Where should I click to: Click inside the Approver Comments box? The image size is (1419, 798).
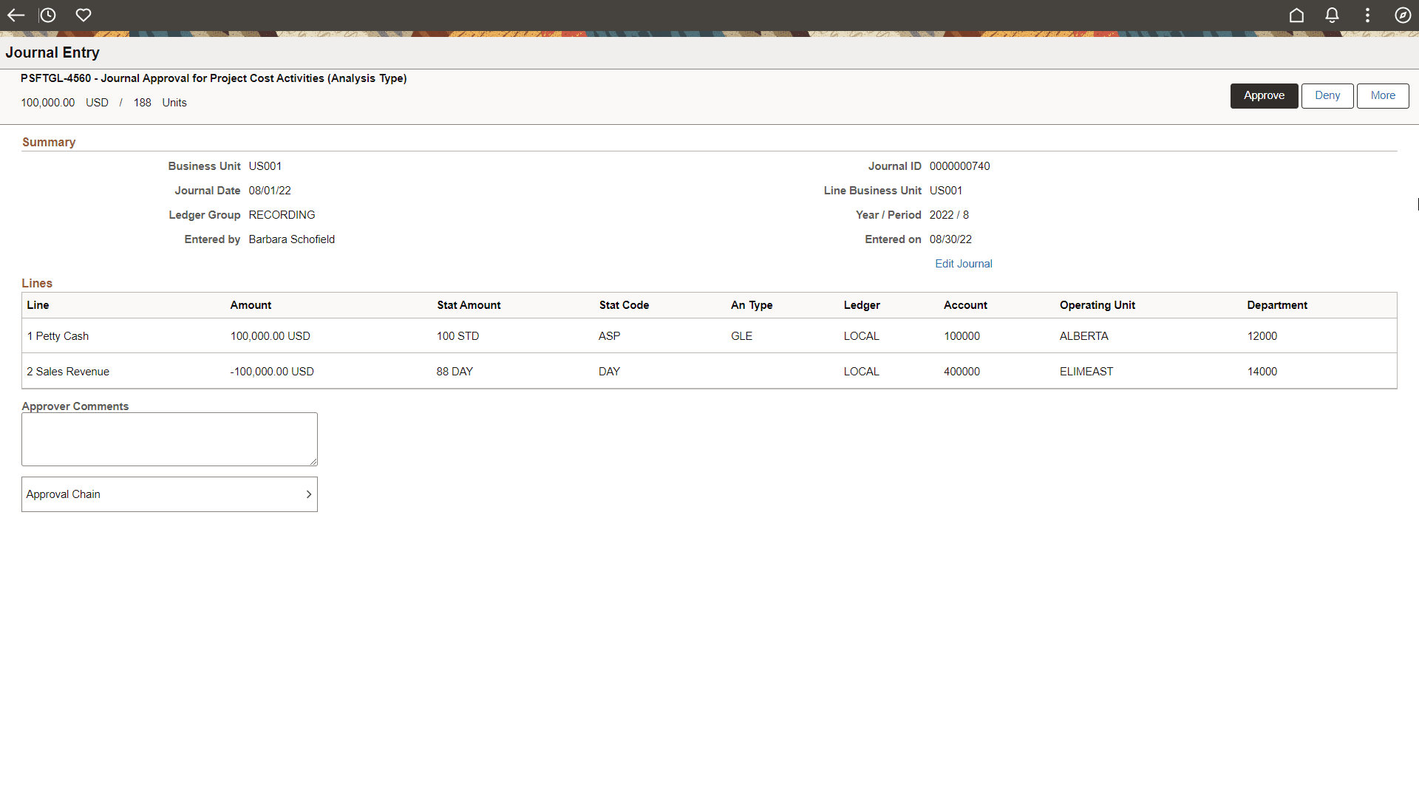pos(169,438)
